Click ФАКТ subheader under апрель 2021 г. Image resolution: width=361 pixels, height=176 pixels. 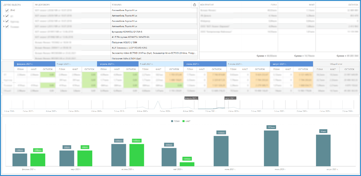click(117, 69)
